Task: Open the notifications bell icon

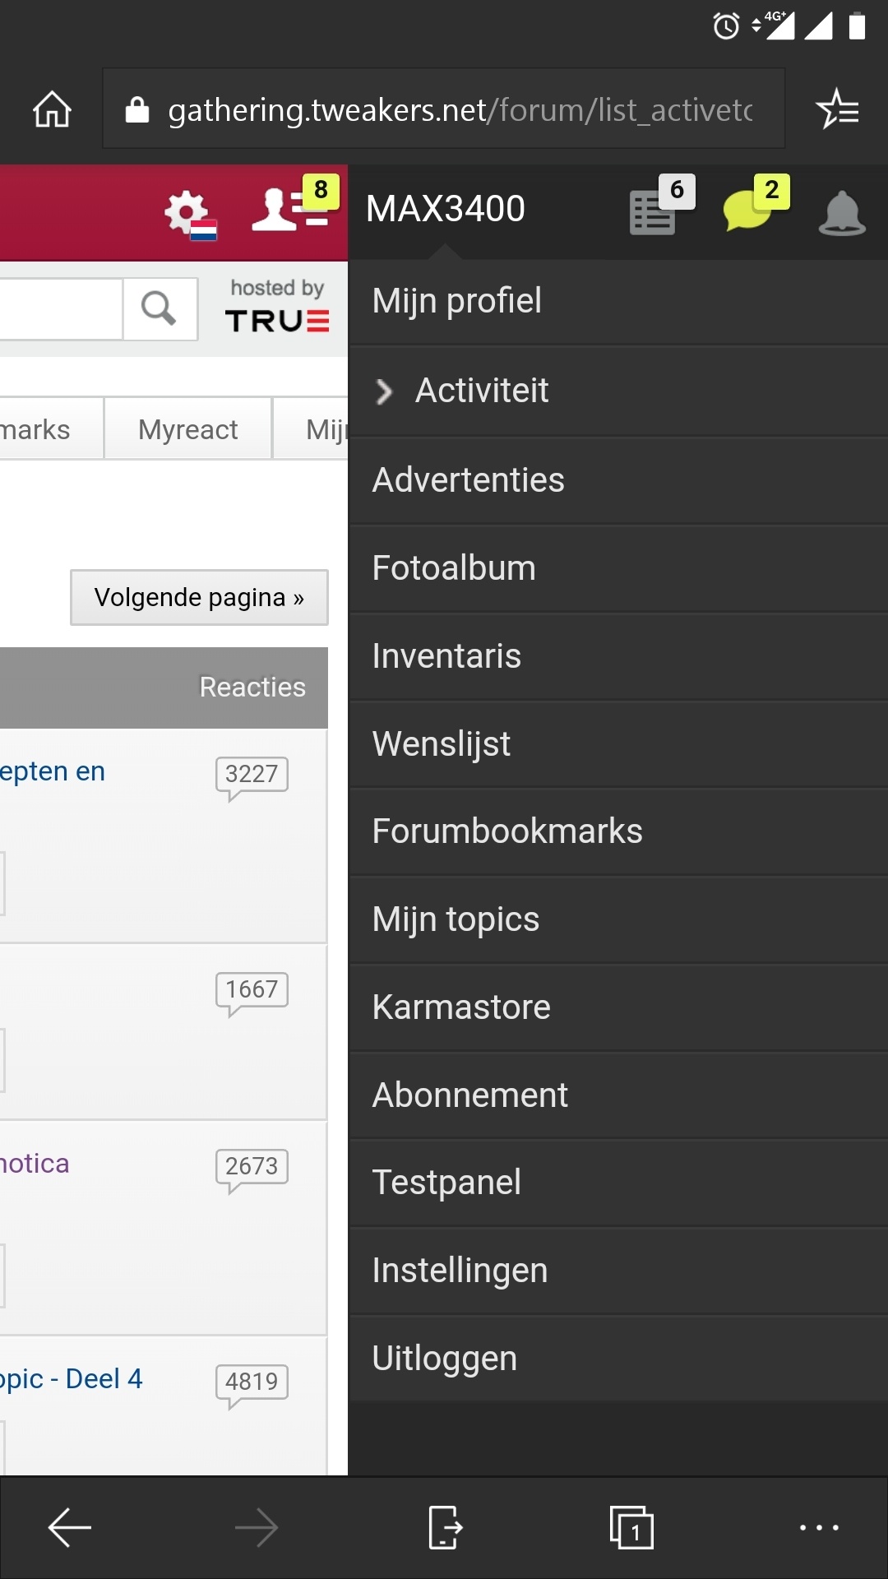Action: point(842,212)
